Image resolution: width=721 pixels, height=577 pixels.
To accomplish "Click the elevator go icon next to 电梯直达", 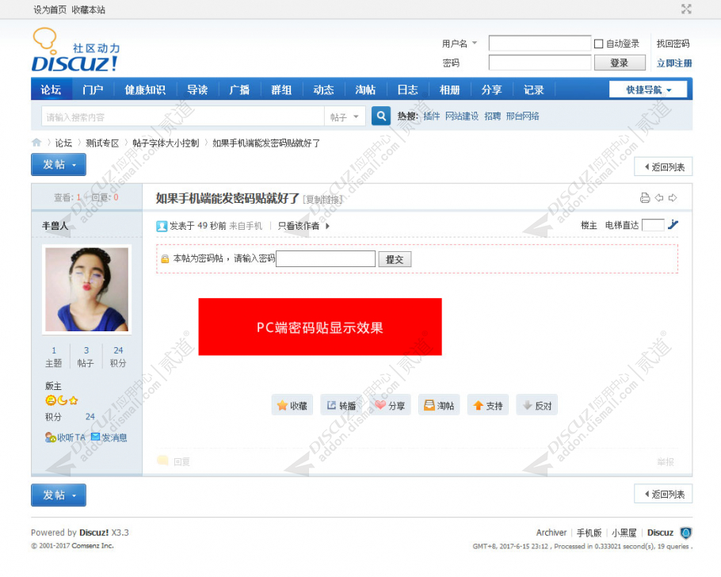I will coord(673,224).
